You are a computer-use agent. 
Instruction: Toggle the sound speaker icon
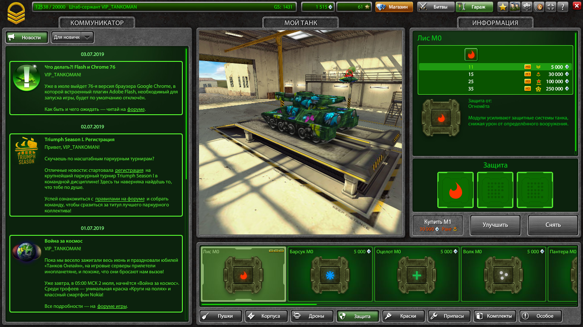(x=539, y=7)
